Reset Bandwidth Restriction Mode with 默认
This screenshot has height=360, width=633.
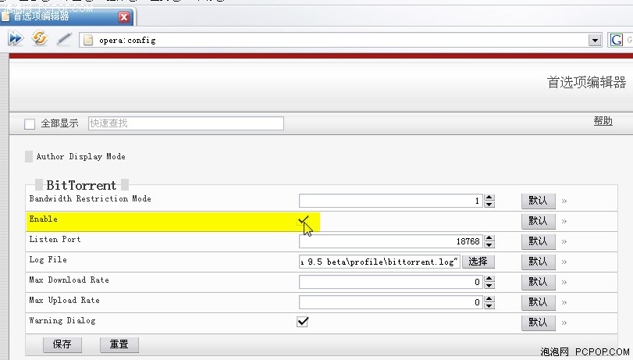pos(538,201)
